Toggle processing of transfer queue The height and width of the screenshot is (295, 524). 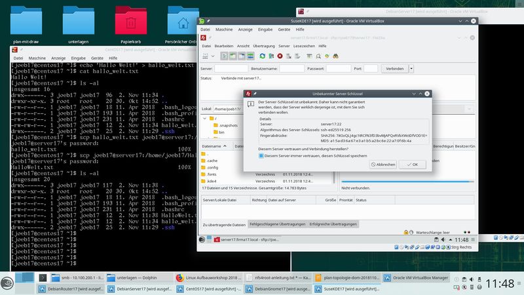tap(271, 56)
